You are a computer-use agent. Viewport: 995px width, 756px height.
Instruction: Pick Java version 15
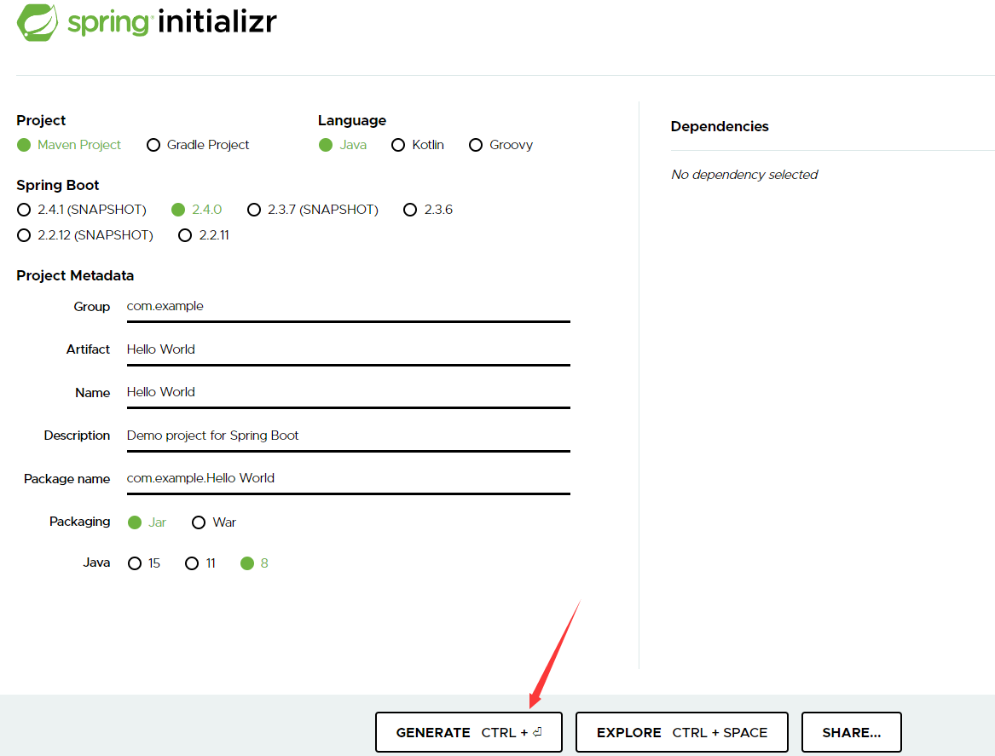click(144, 563)
